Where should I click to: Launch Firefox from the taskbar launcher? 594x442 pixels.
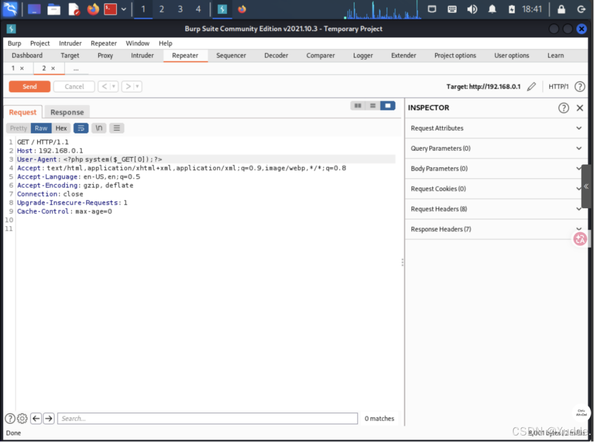[93, 9]
